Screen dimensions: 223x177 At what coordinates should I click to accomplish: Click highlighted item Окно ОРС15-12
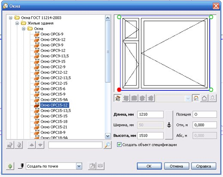tap(55, 105)
